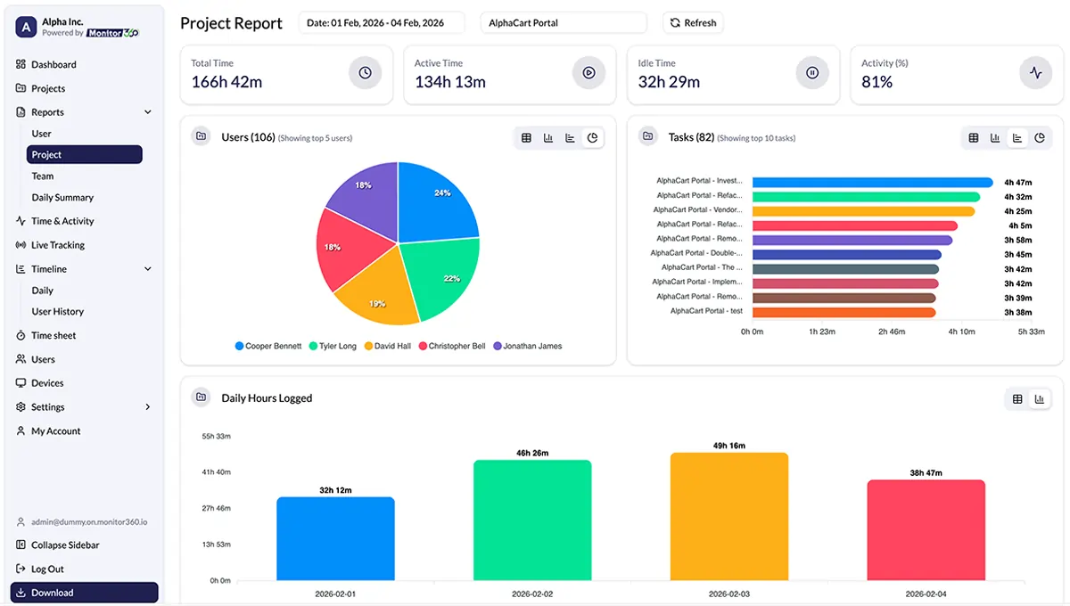Image resolution: width=1070 pixels, height=606 pixels.
Task: Collapse the Timeline section in the sidebar
Action: coord(147,268)
